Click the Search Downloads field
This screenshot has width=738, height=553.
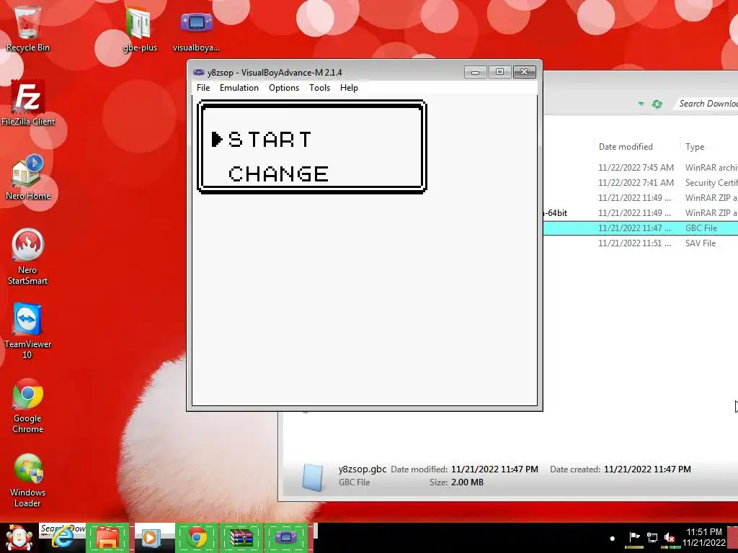706,104
